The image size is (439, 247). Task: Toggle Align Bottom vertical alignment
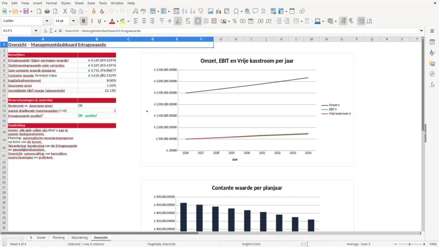point(178,21)
